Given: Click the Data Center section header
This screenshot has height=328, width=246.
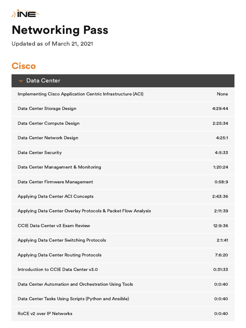Looking at the screenshot, I should [43, 81].
